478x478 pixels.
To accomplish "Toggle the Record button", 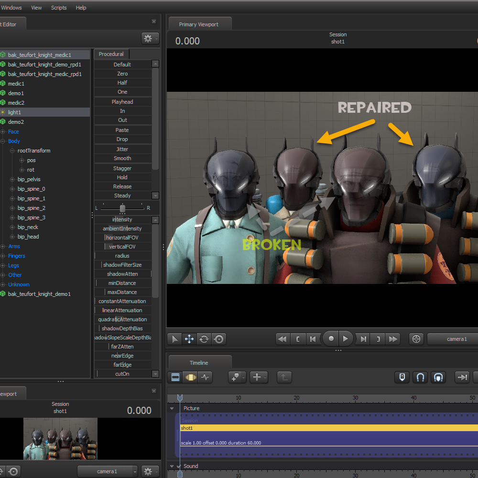I will pyautogui.click(x=331, y=339).
